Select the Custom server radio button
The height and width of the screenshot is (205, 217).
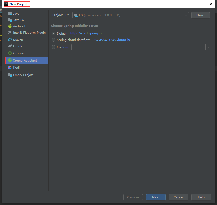click(x=53, y=47)
